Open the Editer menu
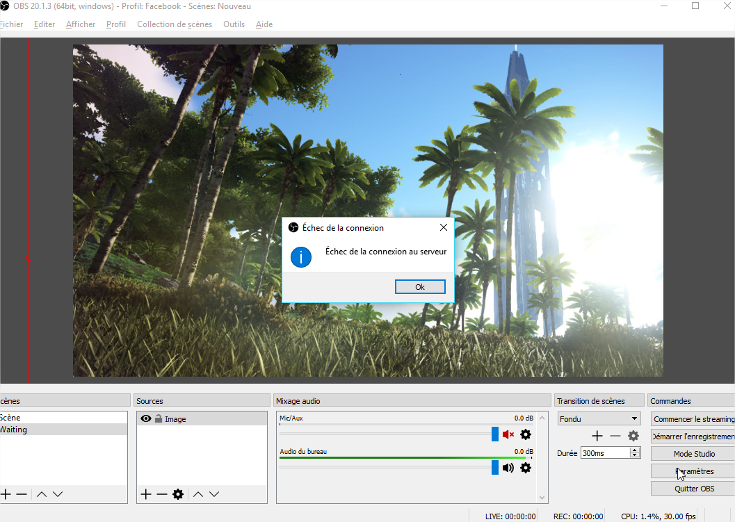This screenshot has height=522, width=735. pos(45,24)
